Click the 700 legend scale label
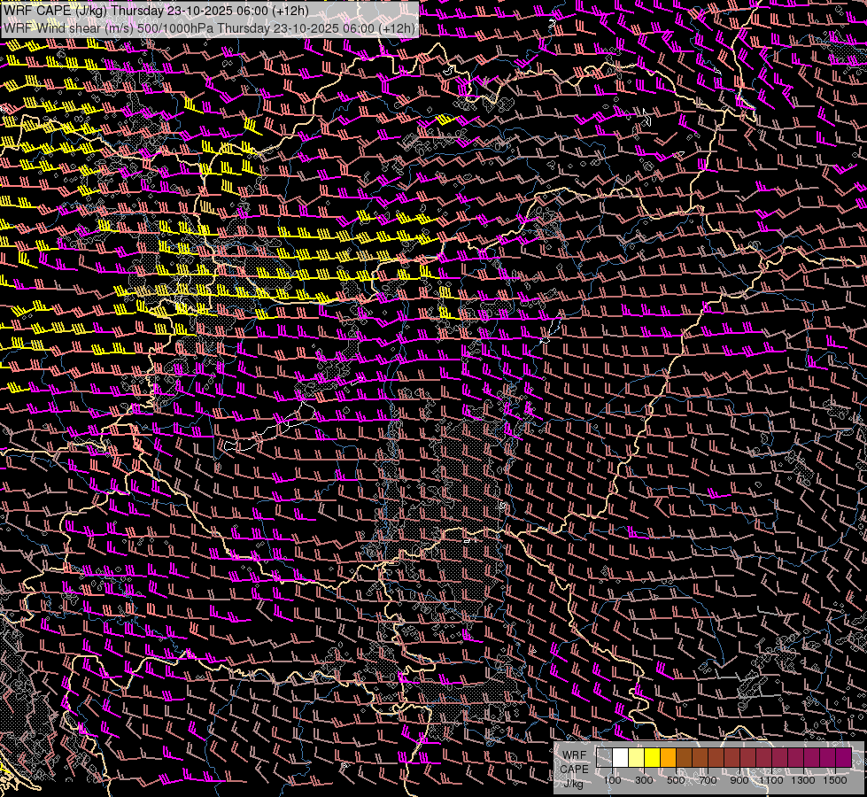This screenshot has width=867, height=797. [708, 780]
